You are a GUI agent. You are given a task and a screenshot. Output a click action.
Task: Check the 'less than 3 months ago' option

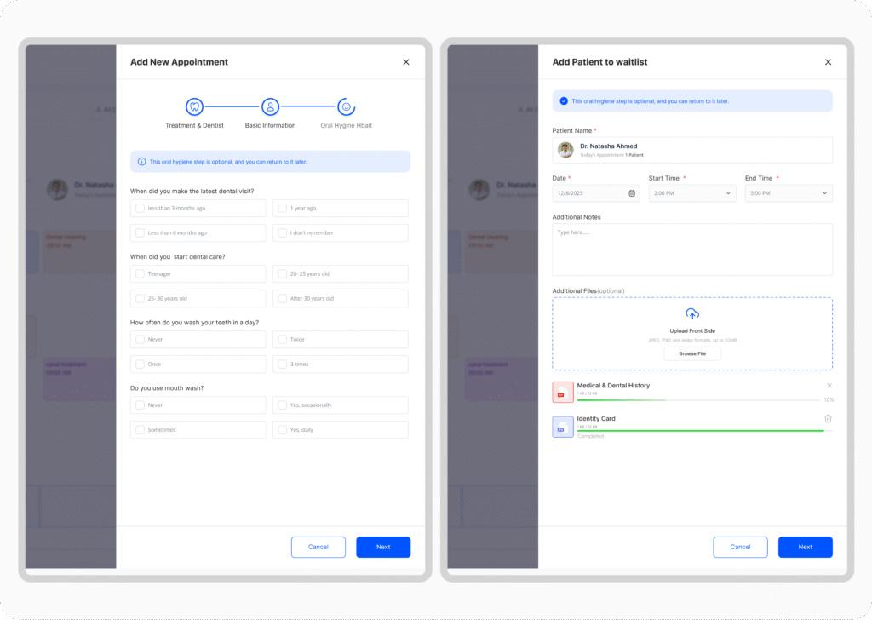click(140, 208)
